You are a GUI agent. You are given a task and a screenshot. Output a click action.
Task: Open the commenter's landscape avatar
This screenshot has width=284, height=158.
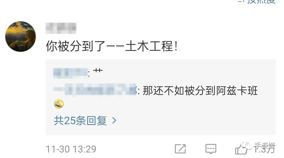(20, 36)
